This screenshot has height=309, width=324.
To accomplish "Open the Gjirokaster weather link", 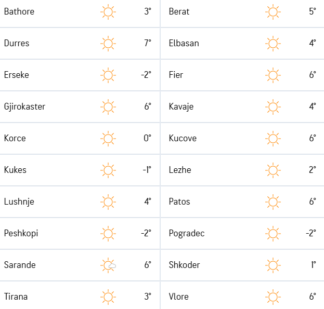I will pos(24,107).
